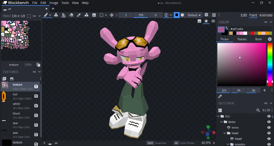Collapse the Textures panel

tap(39, 72)
